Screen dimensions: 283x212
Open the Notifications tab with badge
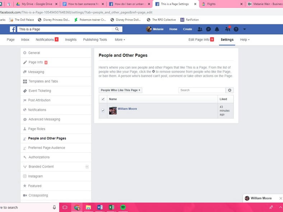point(47,40)
